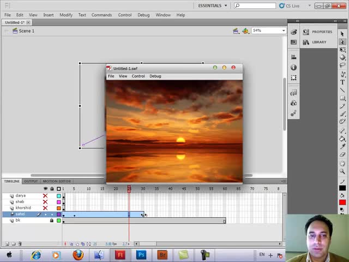
Task: Unlock the bk layer
Action: tap(52, 221)
